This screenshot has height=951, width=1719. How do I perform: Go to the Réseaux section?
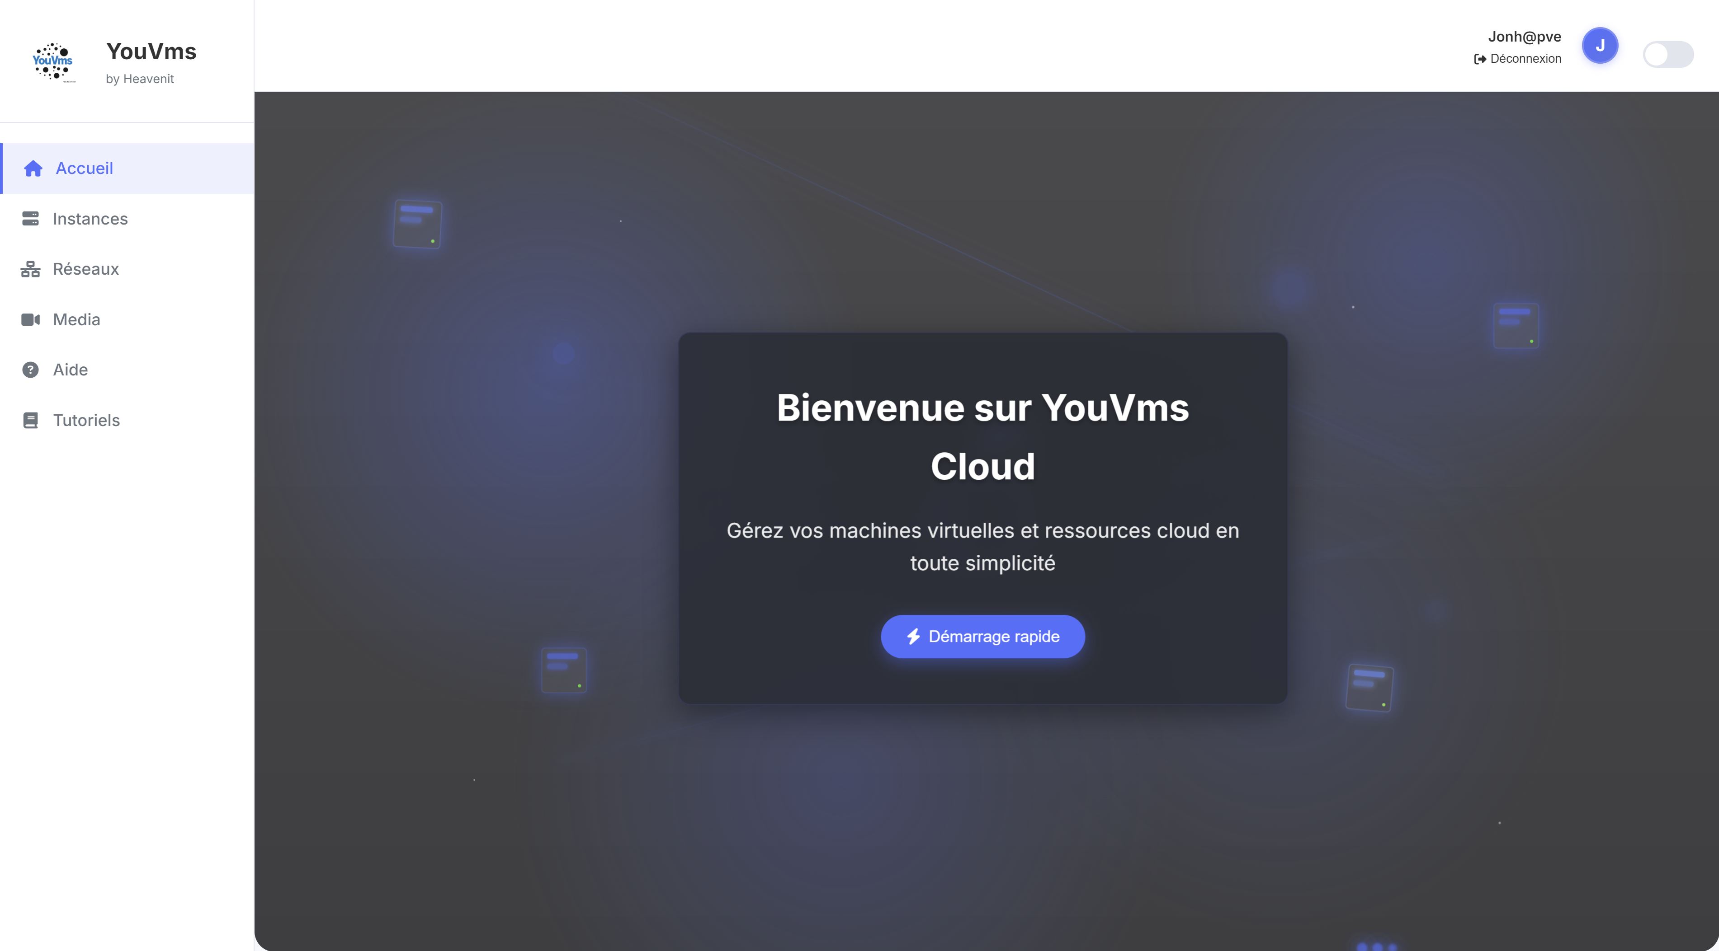85,269
